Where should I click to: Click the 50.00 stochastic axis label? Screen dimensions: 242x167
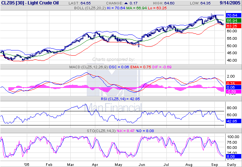232,148
